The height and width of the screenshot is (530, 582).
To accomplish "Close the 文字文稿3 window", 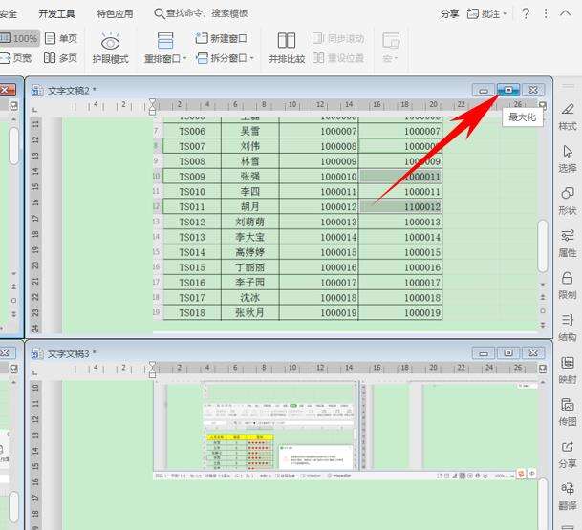I will (533, 353).
